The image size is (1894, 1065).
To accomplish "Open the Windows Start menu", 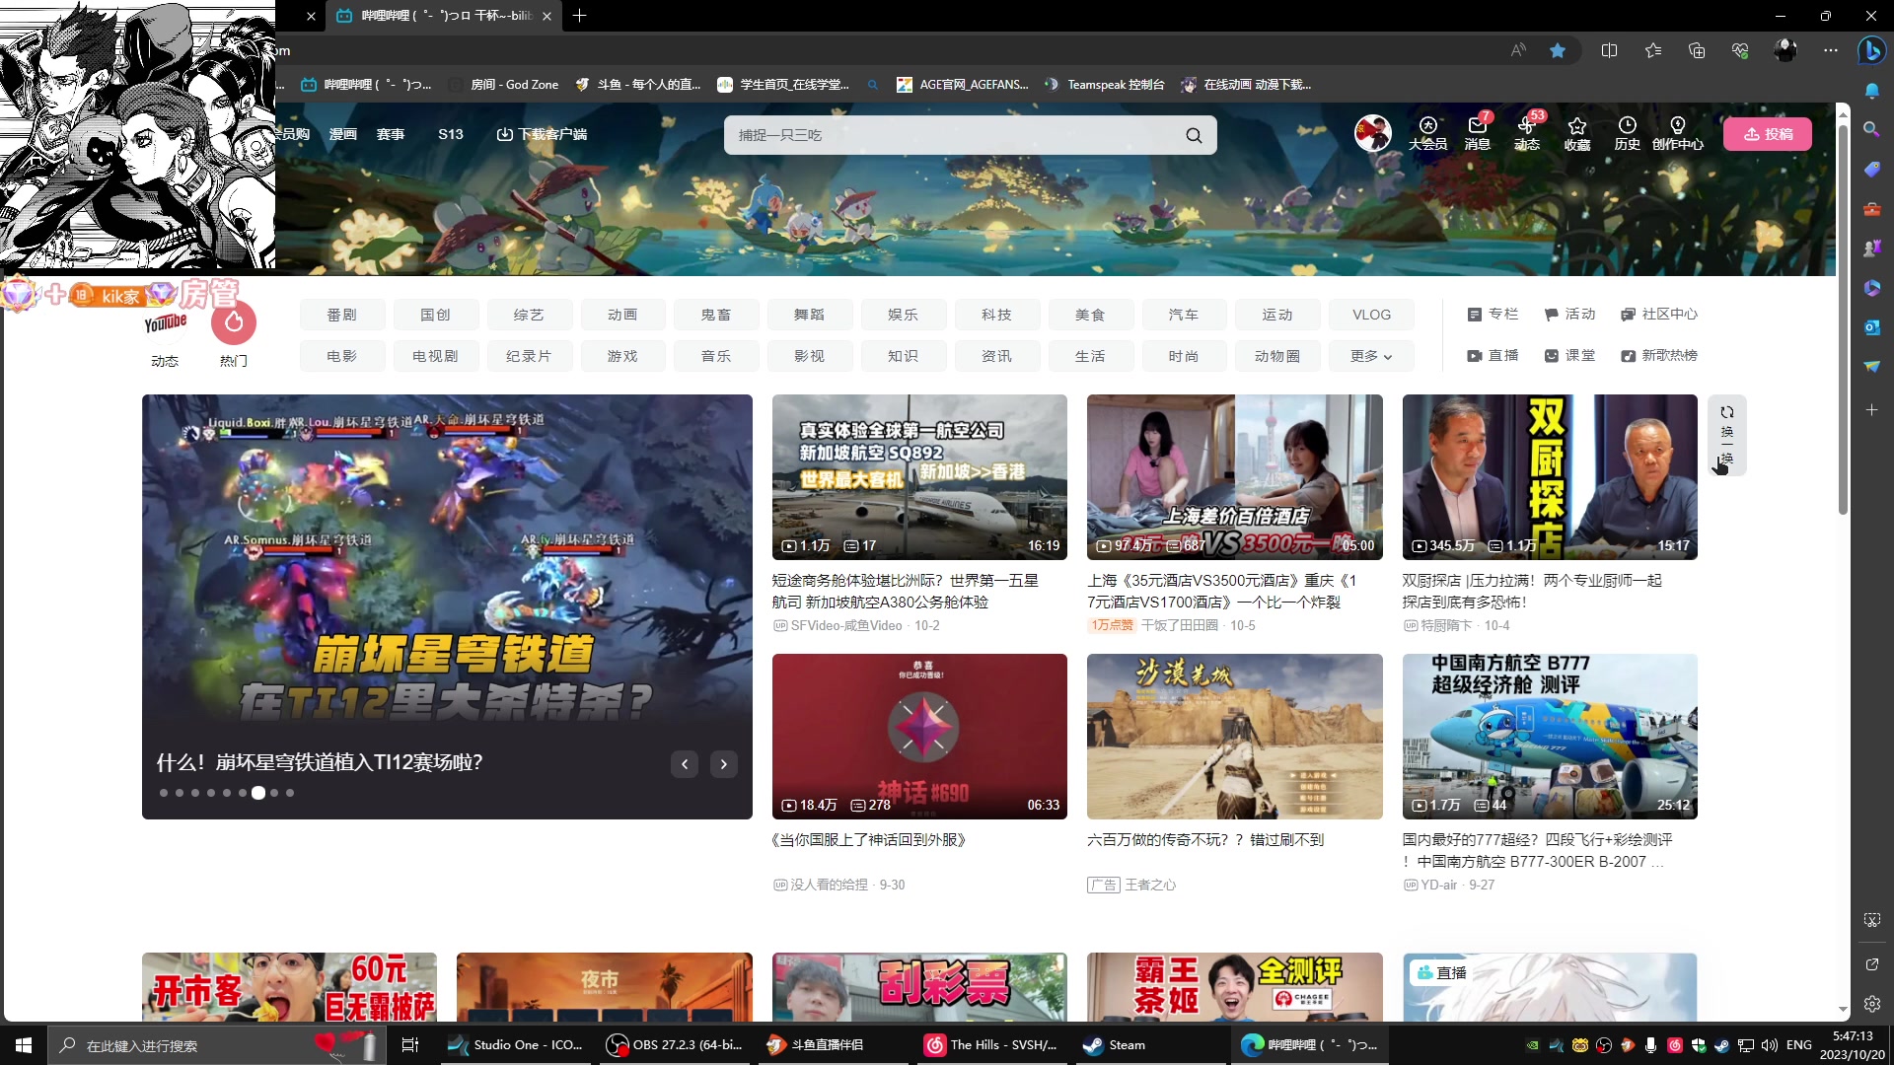I will coord(24,1045).
